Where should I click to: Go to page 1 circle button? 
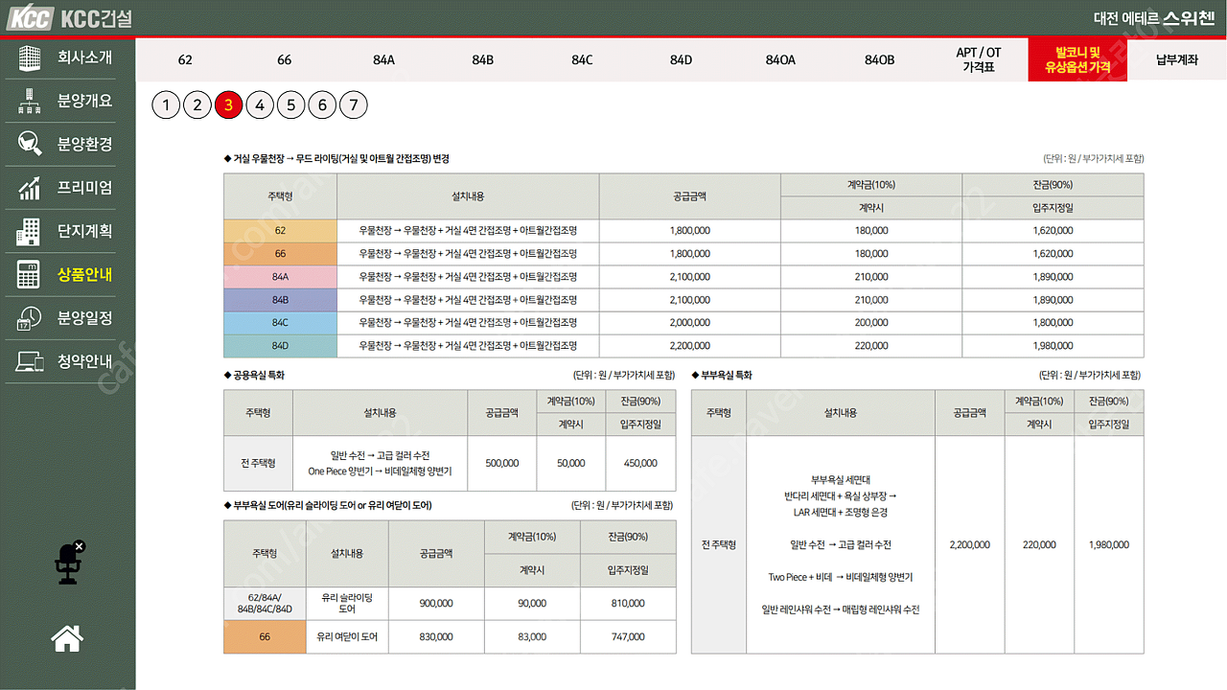click(x=166, y=105)
